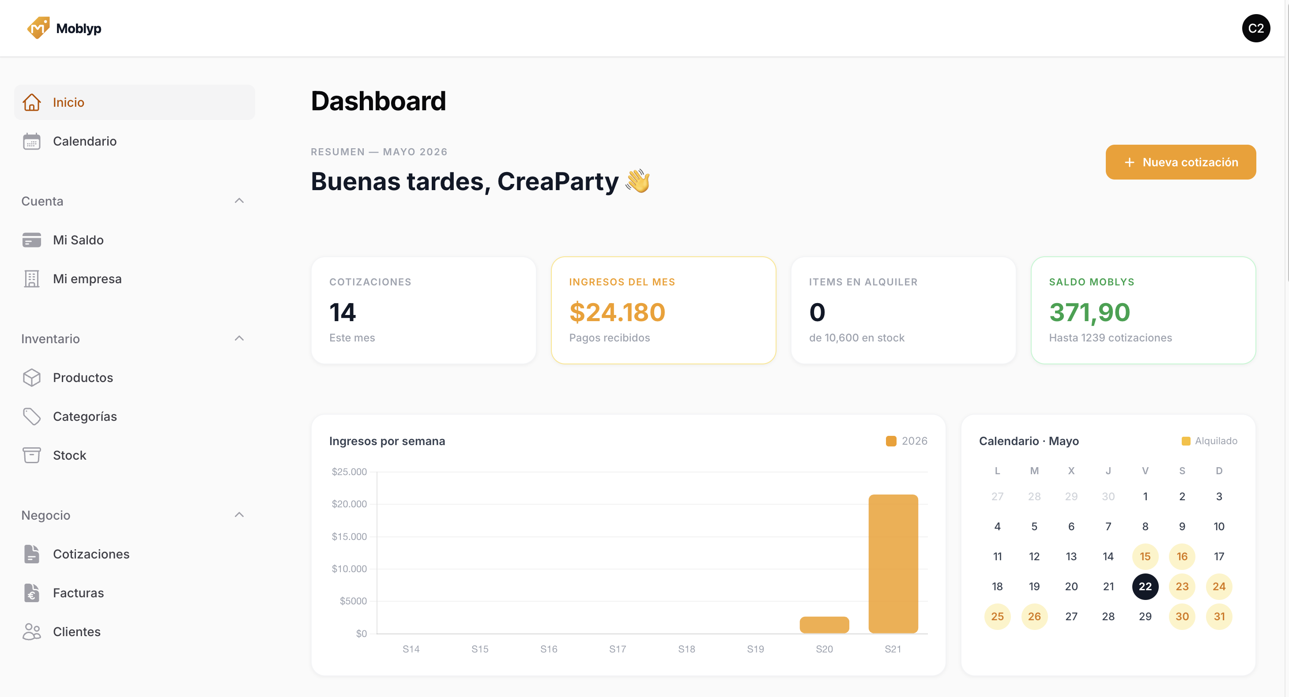The width and height of the screenshot is (1289, 697).
Task: Open Calendario from the sidebar
Action: tap(135, 142)
